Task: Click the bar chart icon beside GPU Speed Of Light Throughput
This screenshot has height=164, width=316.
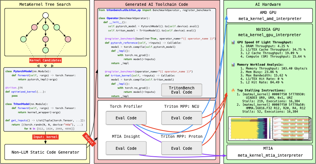Action: pyautogui.click(x=232, y=42)
